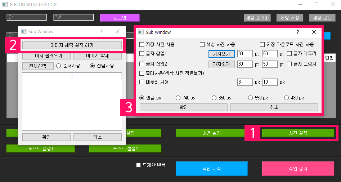Image resolution: width=341 pixels, height=182 pixels.
Task: Click 가져오기 button for 글자 삽입1
Action: (x=221, y=54)
